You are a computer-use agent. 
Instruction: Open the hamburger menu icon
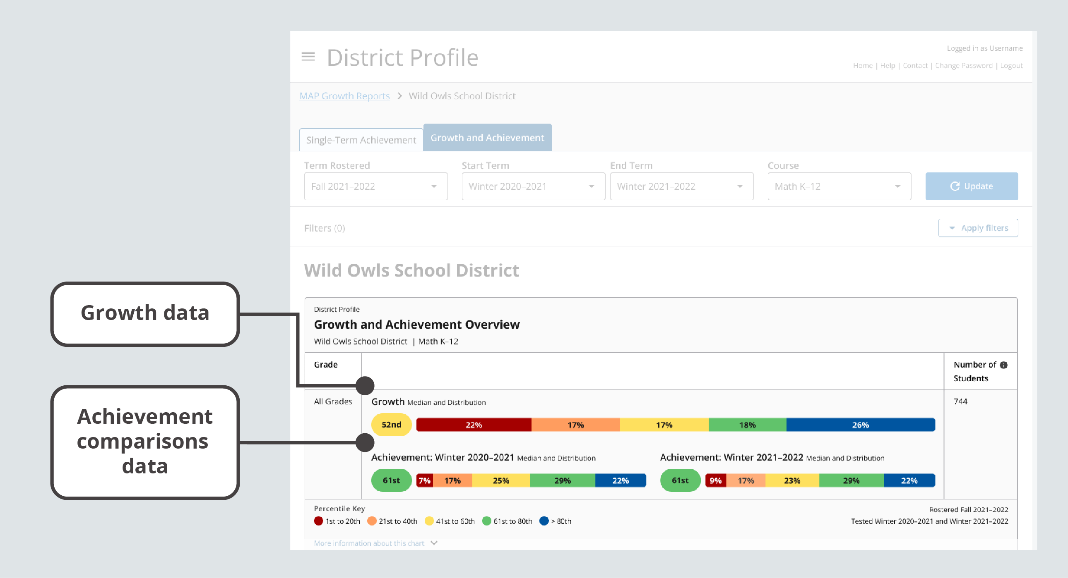click(x=308, y=56)
